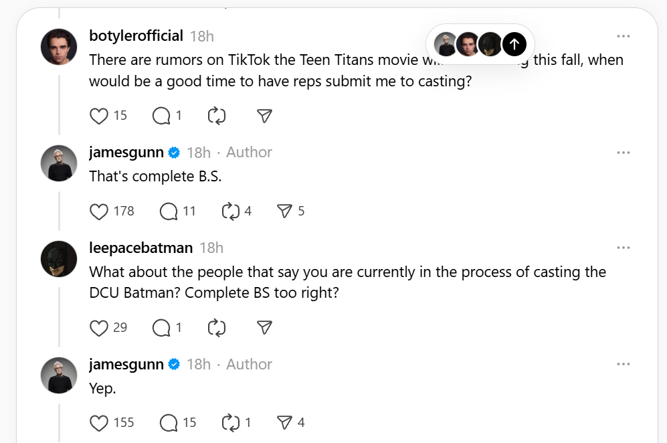
Task: Like jamesgunn's "Yep." reply
Action: tap(99, 423)
